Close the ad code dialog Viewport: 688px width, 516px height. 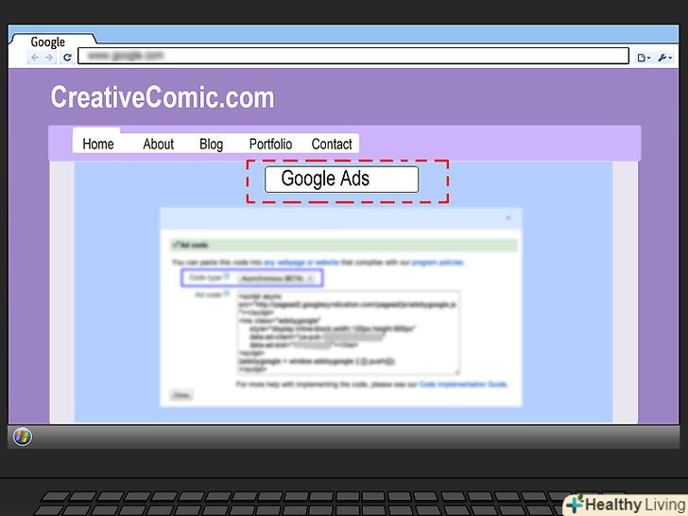point(508,217)
